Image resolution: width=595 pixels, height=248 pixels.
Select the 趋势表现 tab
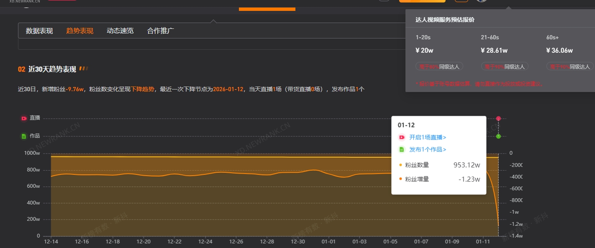pos(80,31)
